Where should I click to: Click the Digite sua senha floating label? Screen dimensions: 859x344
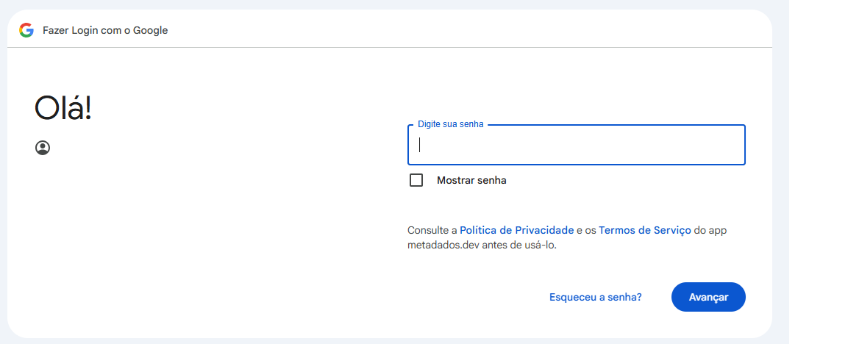(x=450, y=124)
